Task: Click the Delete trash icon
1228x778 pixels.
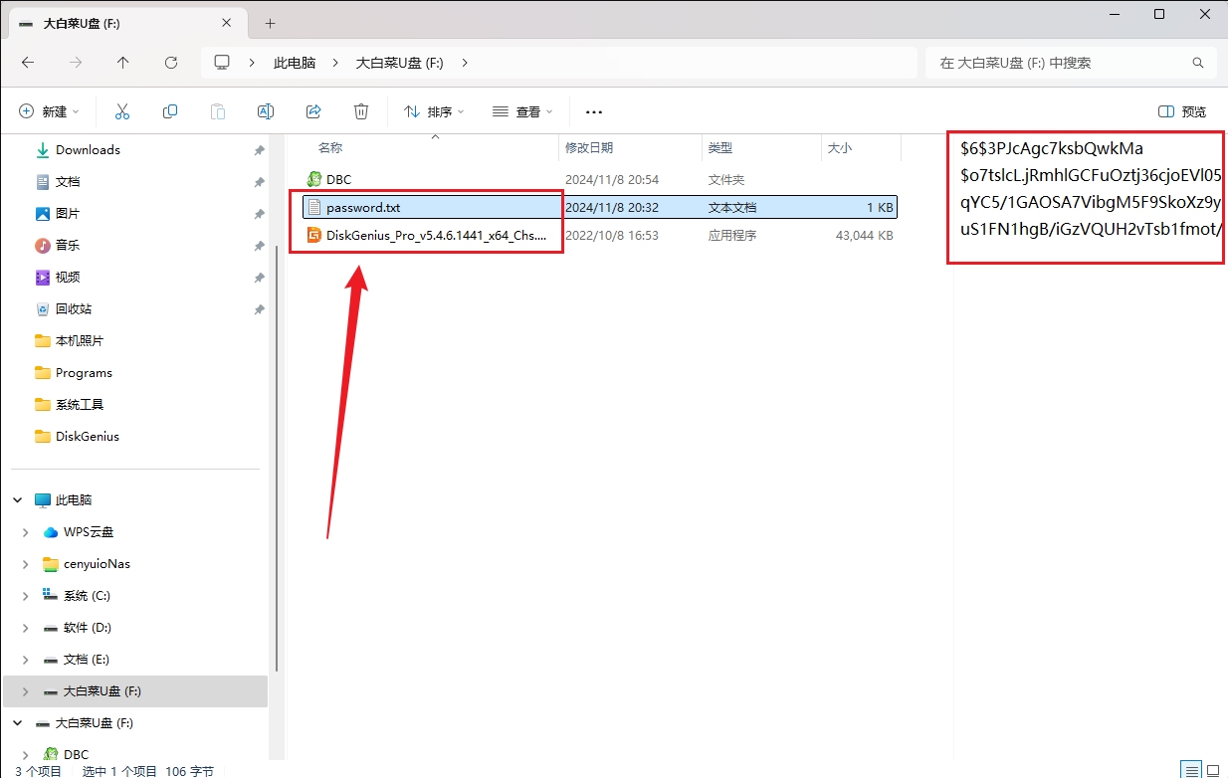Action: [x=361, y=111]
